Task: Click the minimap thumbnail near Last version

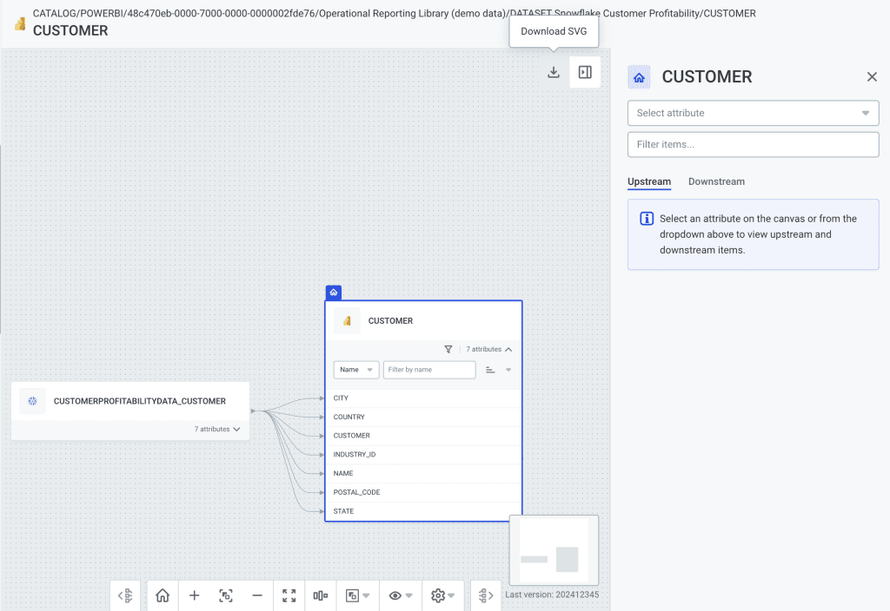Action: click(x=554, y=549)
